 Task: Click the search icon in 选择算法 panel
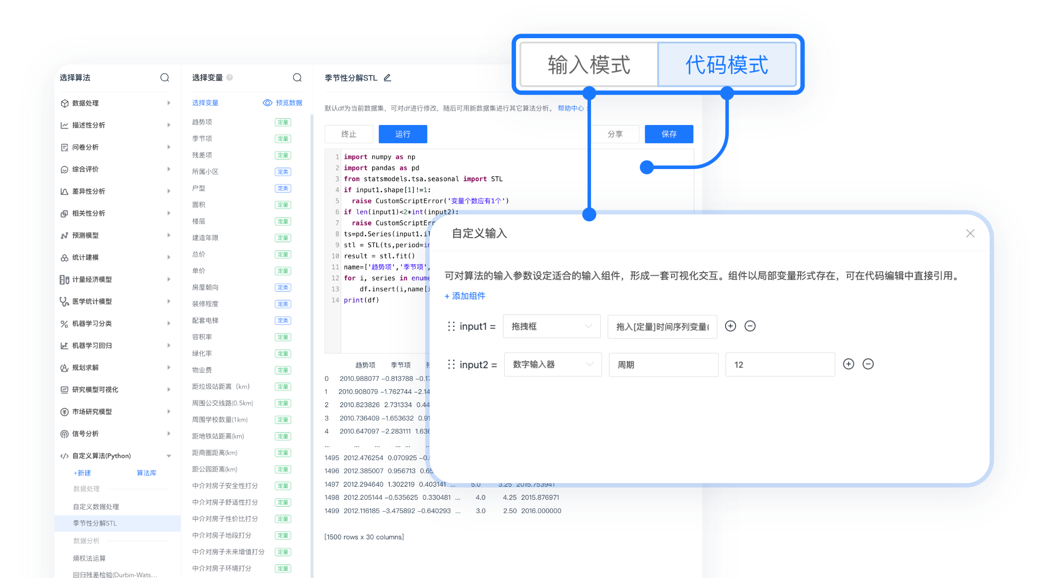[164, 78]
